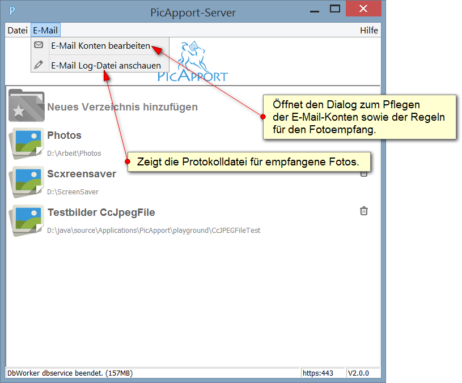Choose E-Mail Konten bearbeiten

100,45
